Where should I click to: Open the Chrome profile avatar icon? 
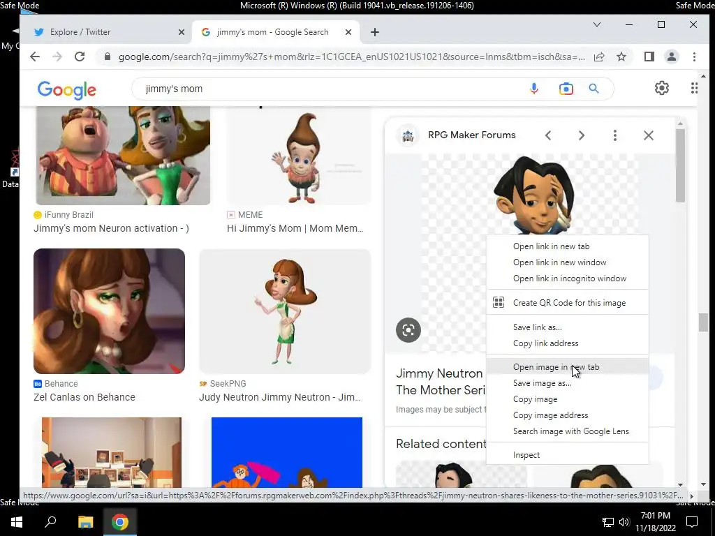(672, 57)
